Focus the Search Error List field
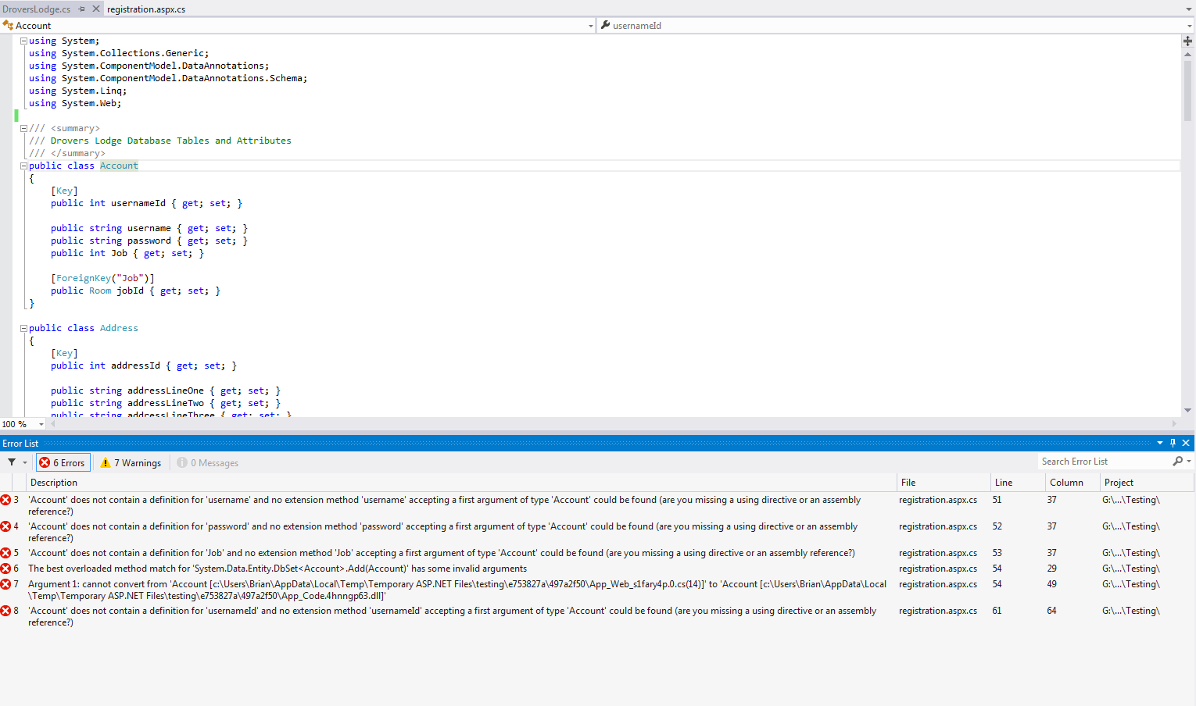 [1105, 462]
